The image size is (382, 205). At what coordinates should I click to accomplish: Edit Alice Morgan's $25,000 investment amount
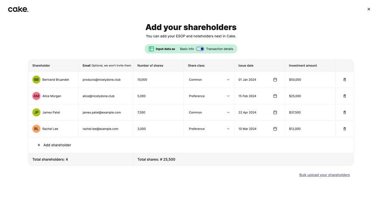(x=309, y=96)
